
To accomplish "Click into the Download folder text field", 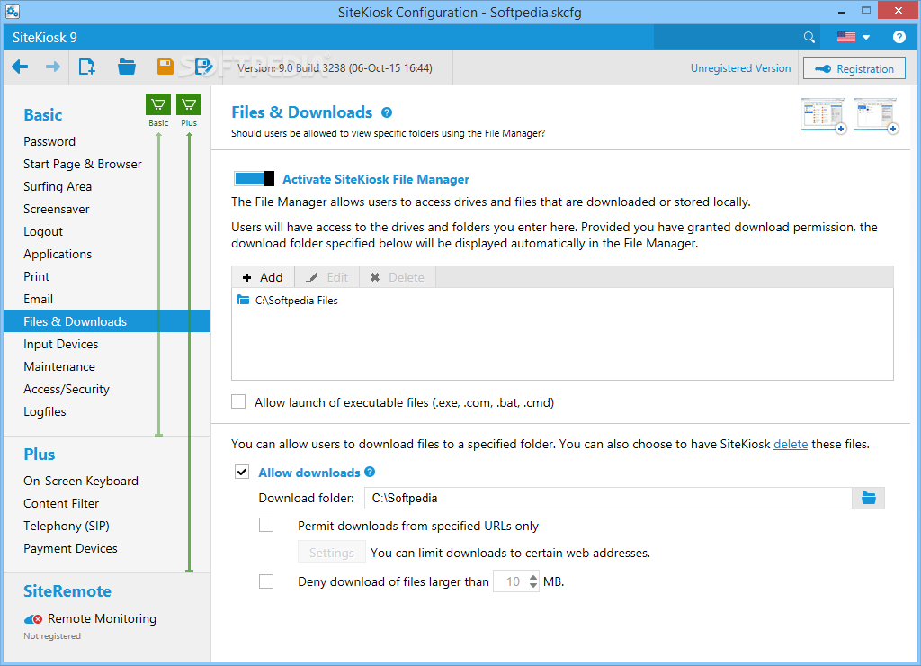I will pyautogui.click(x=608, y=498).
